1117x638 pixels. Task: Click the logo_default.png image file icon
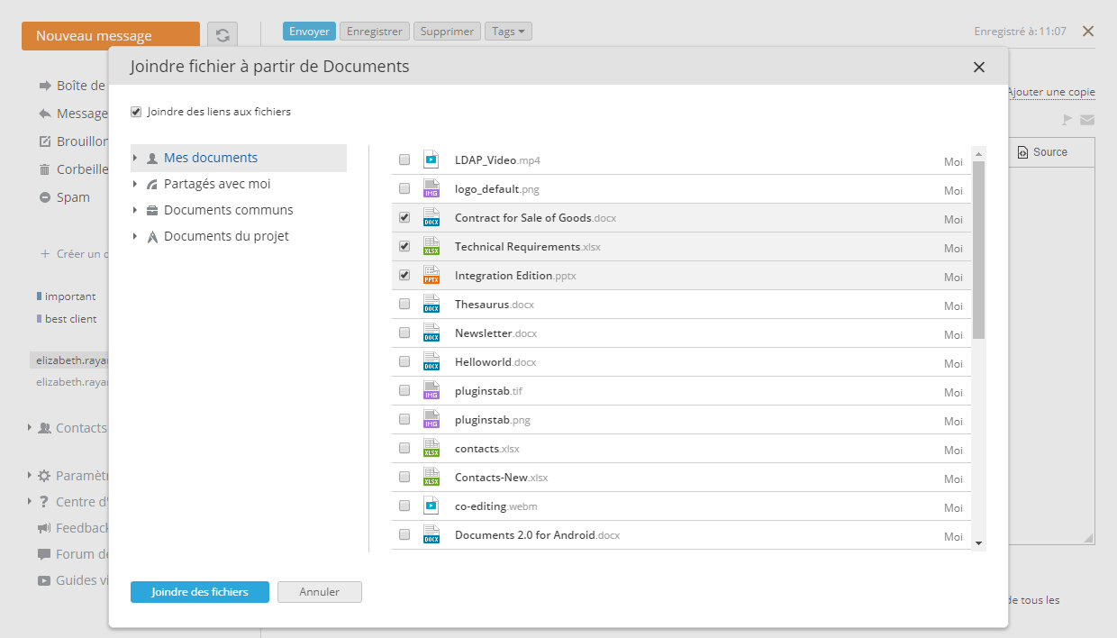[431, 189]
